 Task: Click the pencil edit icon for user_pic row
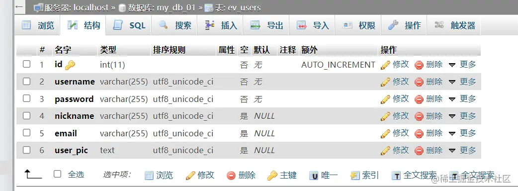[x=385, y=151]
